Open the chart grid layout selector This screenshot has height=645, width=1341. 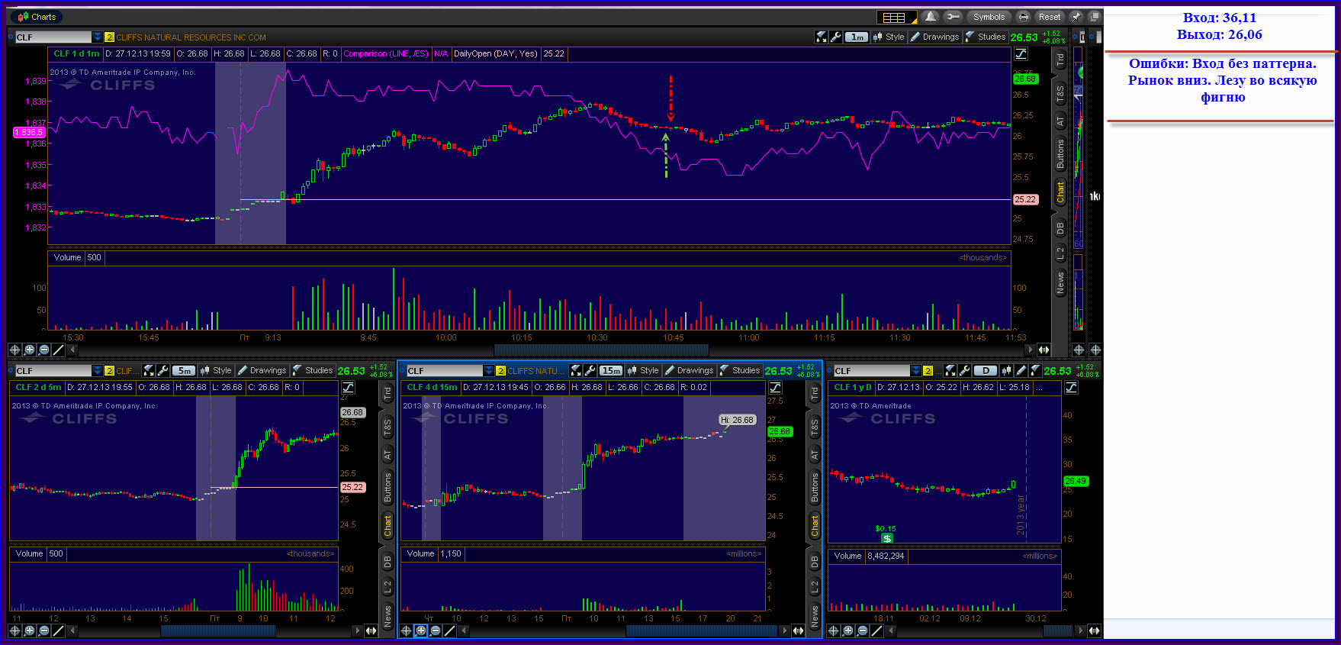(x=894, y=17)
